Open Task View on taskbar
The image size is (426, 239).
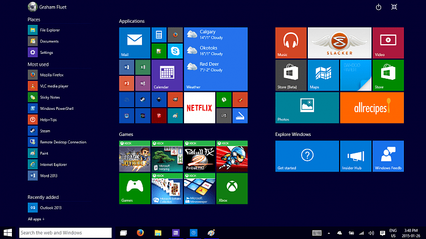tap(123, 233)
